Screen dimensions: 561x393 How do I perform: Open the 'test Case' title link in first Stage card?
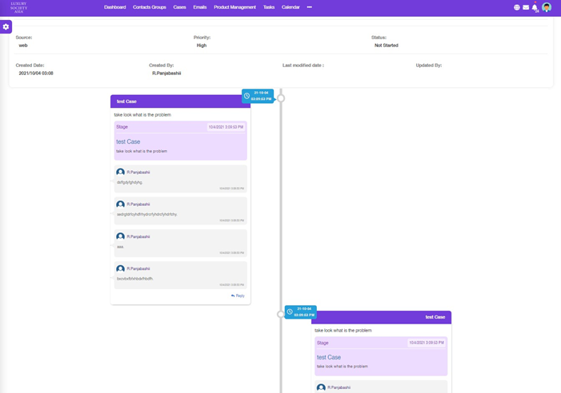coord(128,141)
